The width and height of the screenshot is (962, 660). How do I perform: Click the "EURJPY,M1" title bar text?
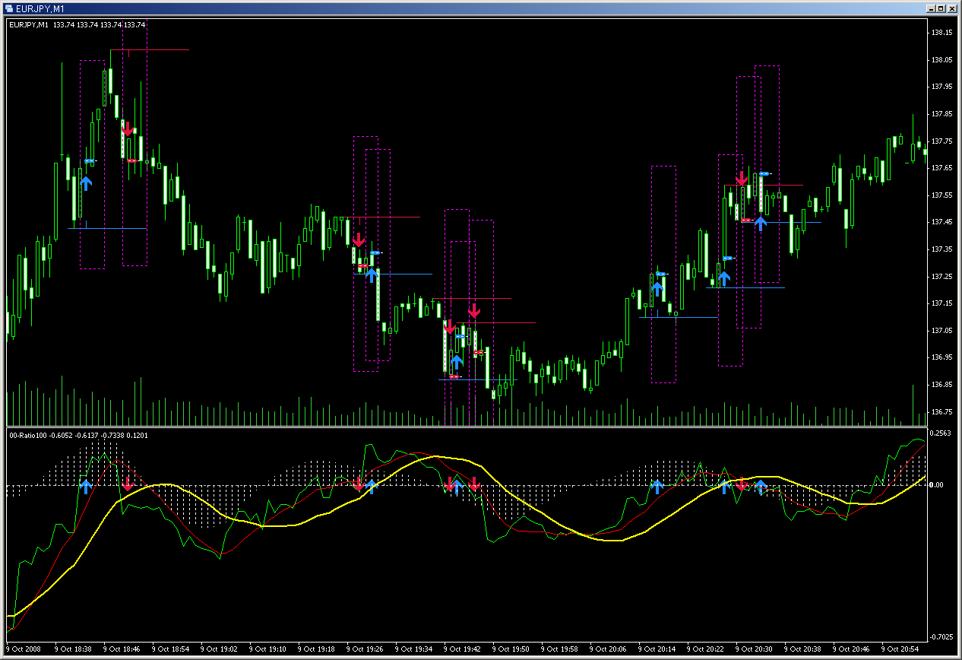pos(40,8)
